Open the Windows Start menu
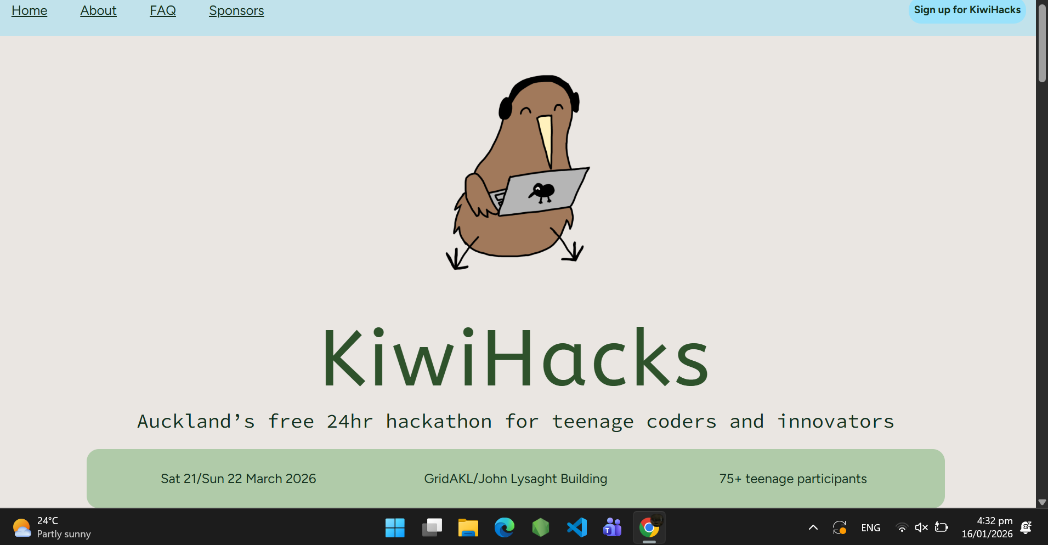This screenshot has height=545, width=1048. (x=395, y=527)
